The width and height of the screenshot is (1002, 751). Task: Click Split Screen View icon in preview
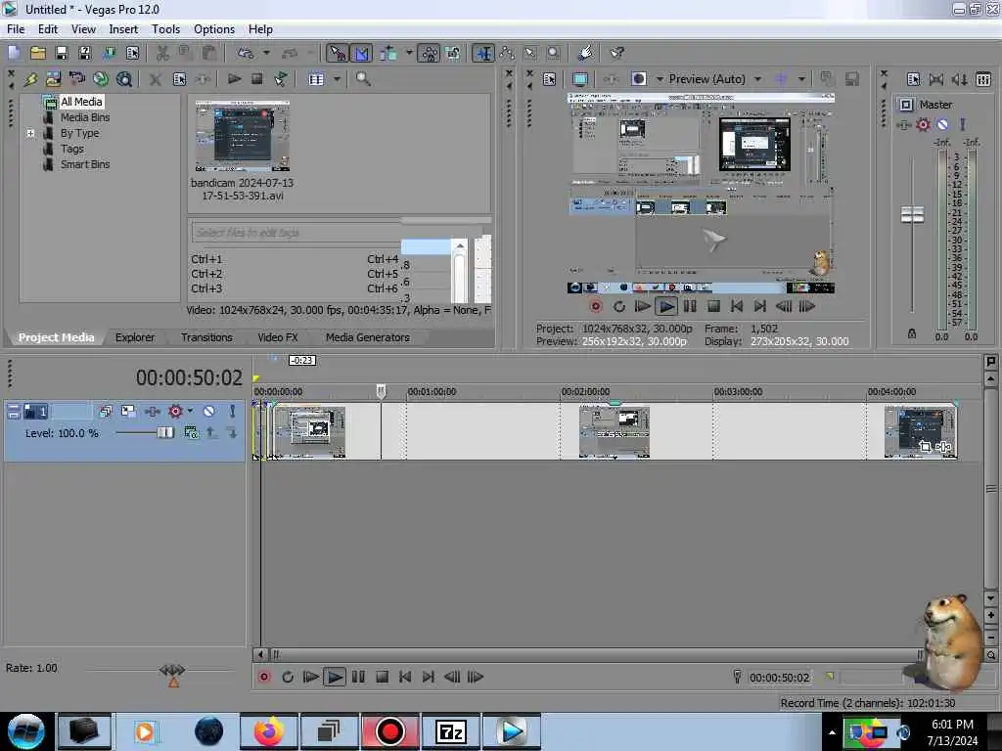[x=638, y=79]
